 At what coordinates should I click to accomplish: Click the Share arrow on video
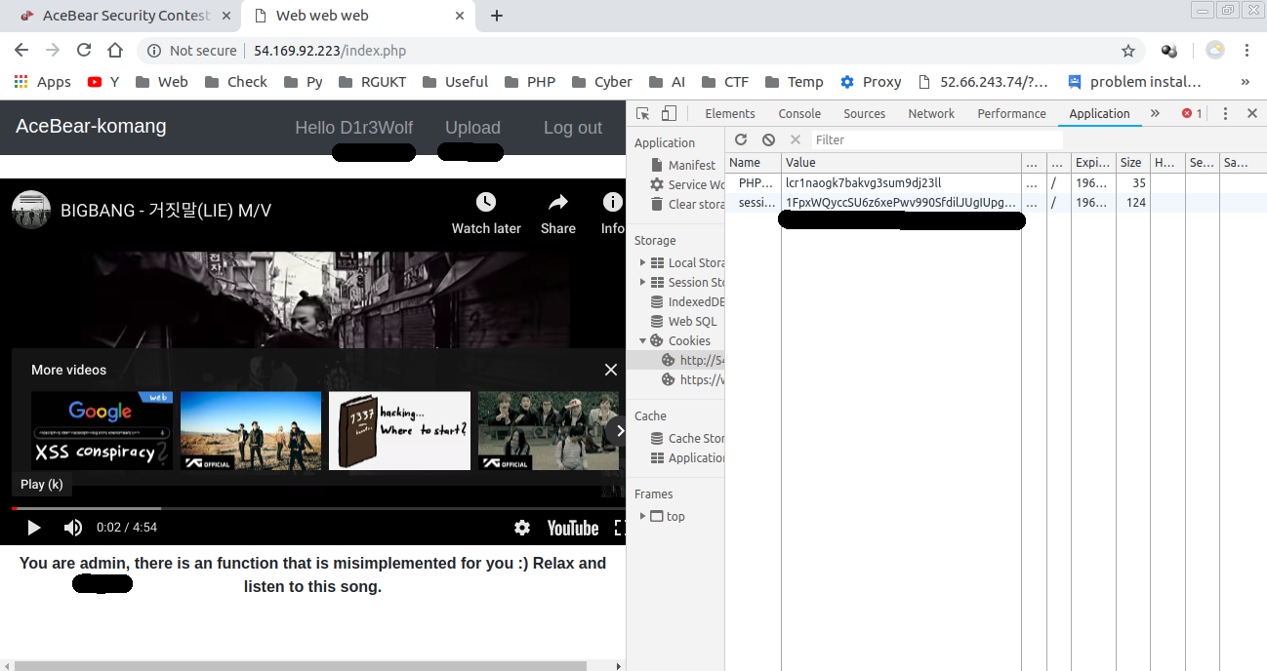click(558, 202)
